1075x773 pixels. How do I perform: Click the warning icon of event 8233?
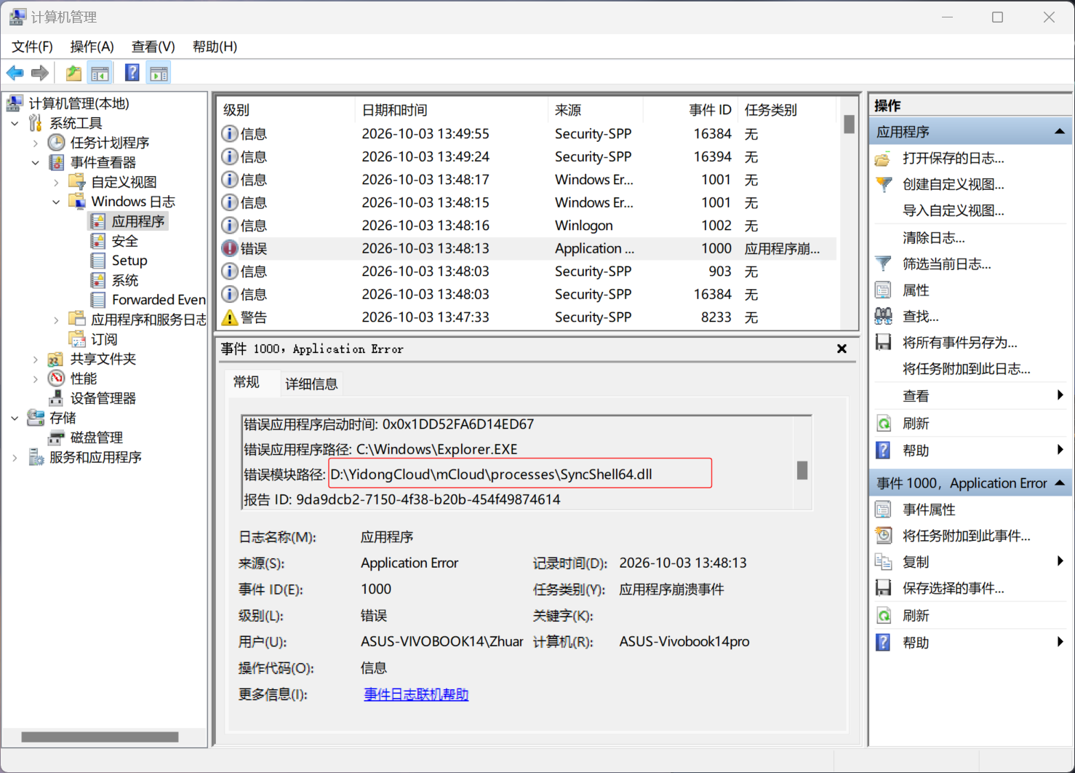pos(230,317)
